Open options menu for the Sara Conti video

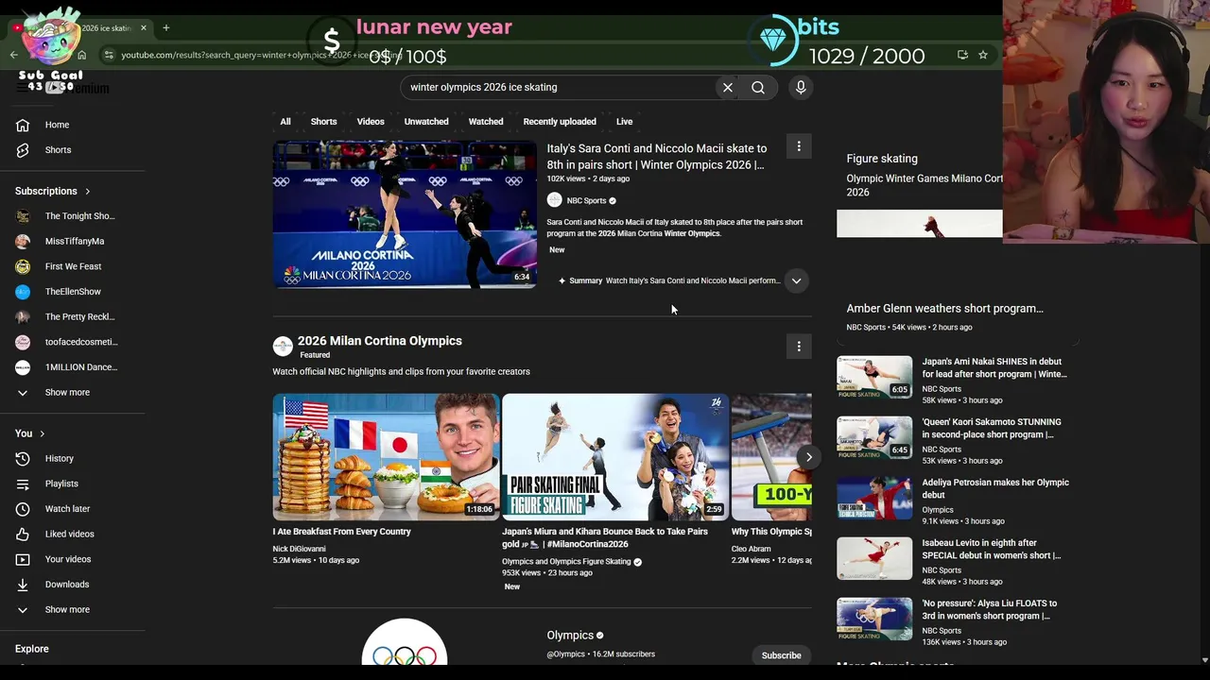799,146
